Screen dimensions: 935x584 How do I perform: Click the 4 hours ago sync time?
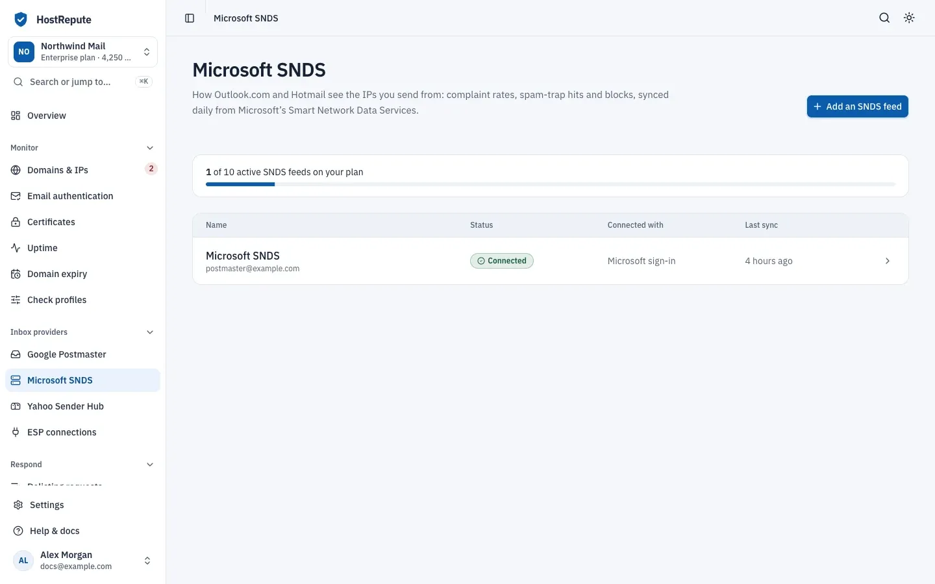click(769, 261)
